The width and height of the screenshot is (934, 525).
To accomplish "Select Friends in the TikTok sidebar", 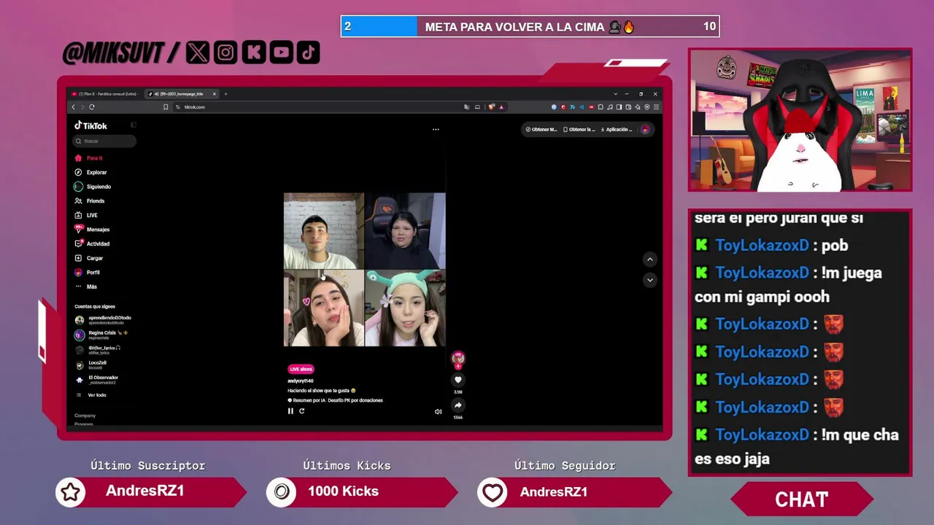I will pyautogui.click(x=90, y=201).
